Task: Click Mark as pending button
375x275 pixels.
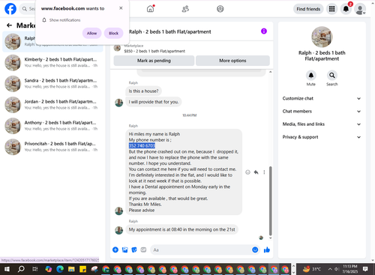Action: (154, 61)
